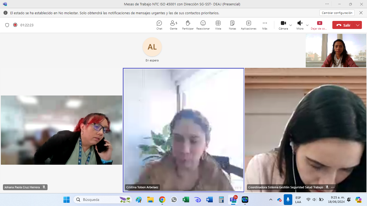The width and height of the screenshot is (367, 206).
Task: Toggle the Cámara on or off
Action: point(283,25)
